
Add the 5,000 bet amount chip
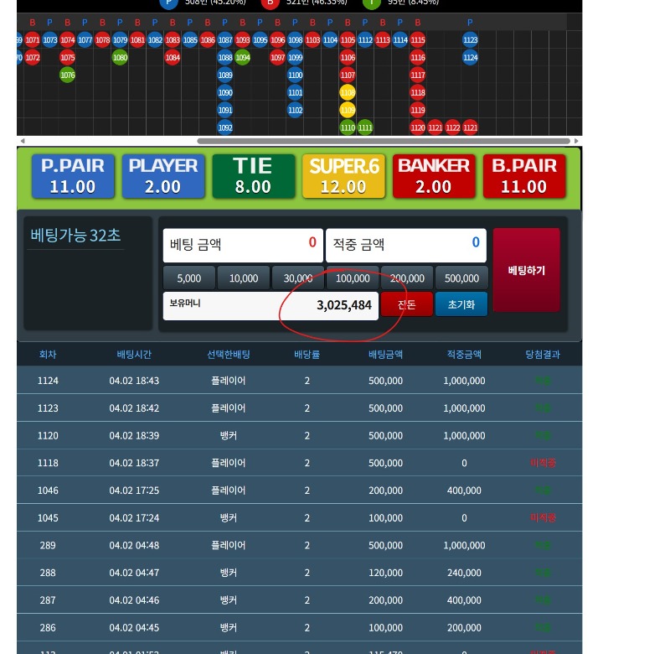189,278
